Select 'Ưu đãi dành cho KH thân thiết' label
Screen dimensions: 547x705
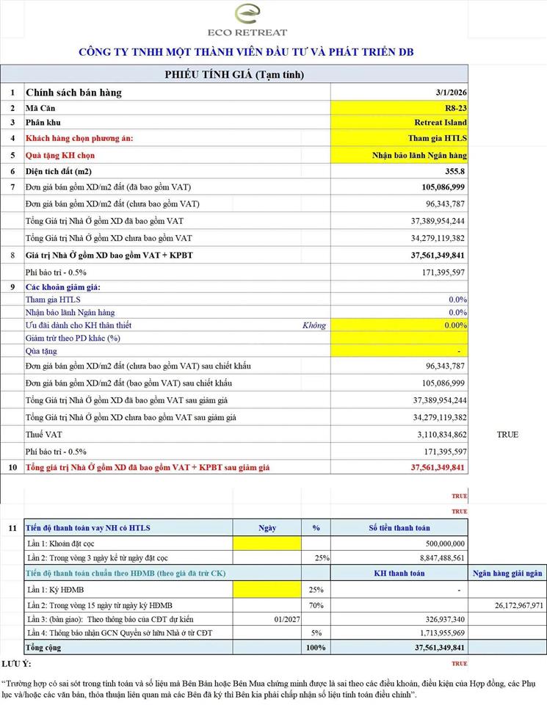(x=79, y=325)
